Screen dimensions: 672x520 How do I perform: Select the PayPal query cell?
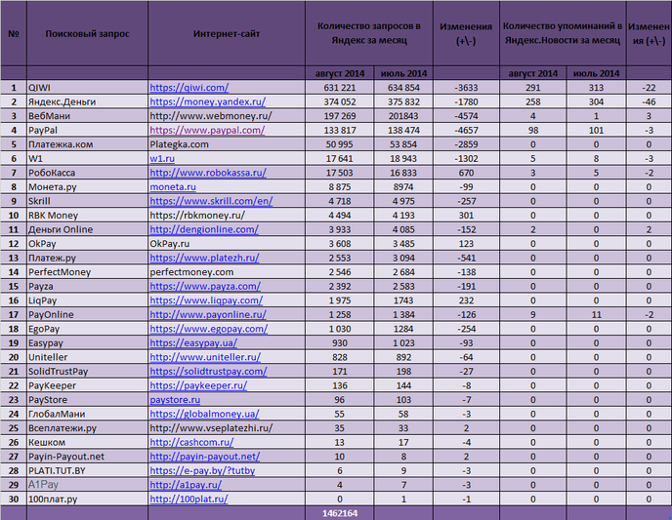(88, 130)
